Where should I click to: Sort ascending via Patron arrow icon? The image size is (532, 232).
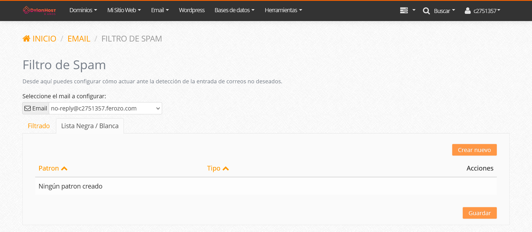(x=64, y=168)
